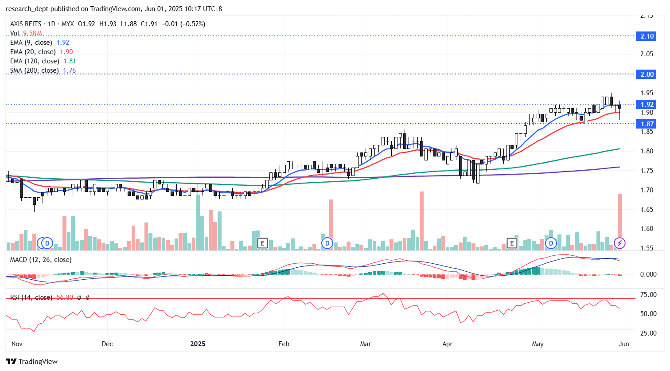Select the EMA (9, close) indicator legend
670x371 pixels.
[39, 43]
